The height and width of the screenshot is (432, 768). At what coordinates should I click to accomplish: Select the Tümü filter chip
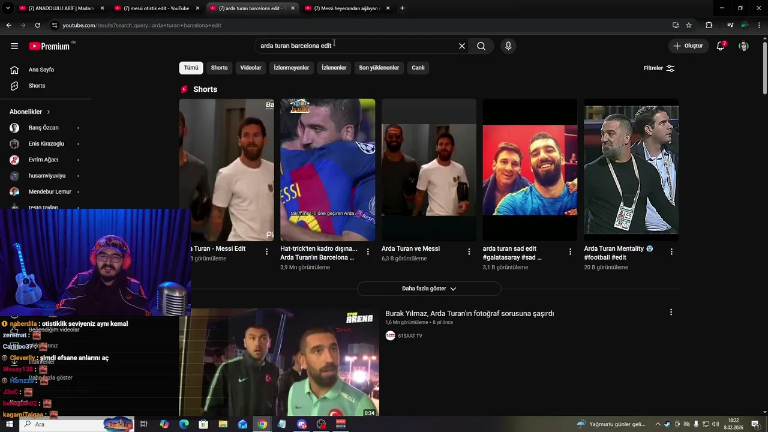pyautogui.click(x=191, y=68)
